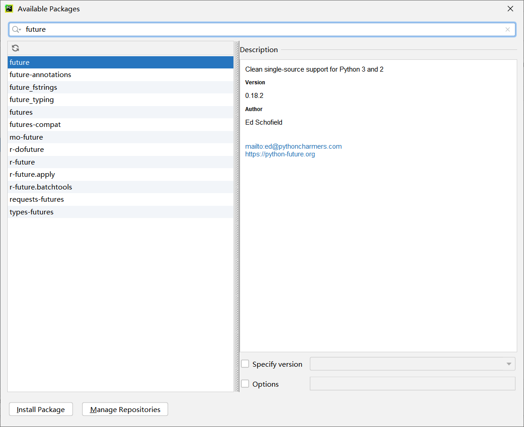Click the Manage Repositories button
The image size is (524, 427).
(125, 409)
